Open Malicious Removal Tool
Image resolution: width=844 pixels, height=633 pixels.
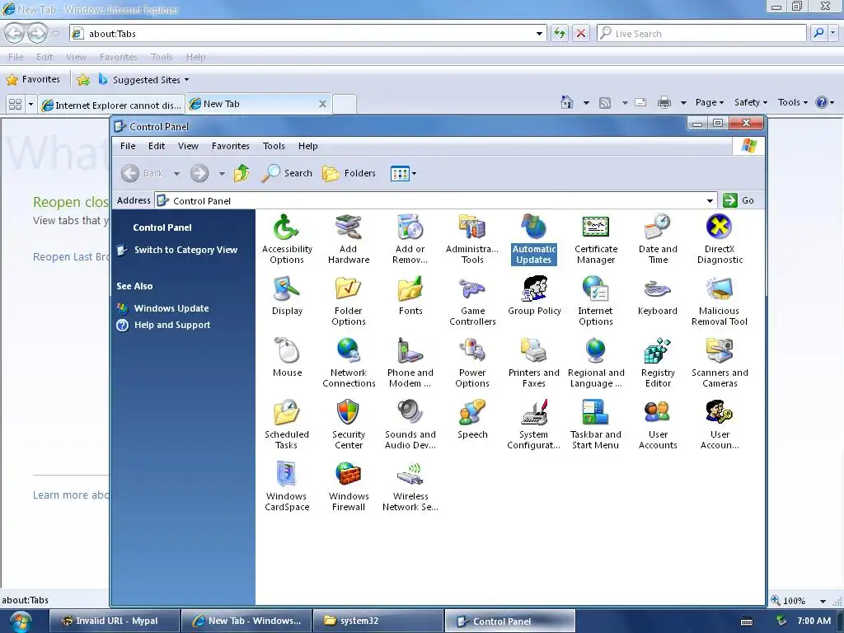coord(720,301)
